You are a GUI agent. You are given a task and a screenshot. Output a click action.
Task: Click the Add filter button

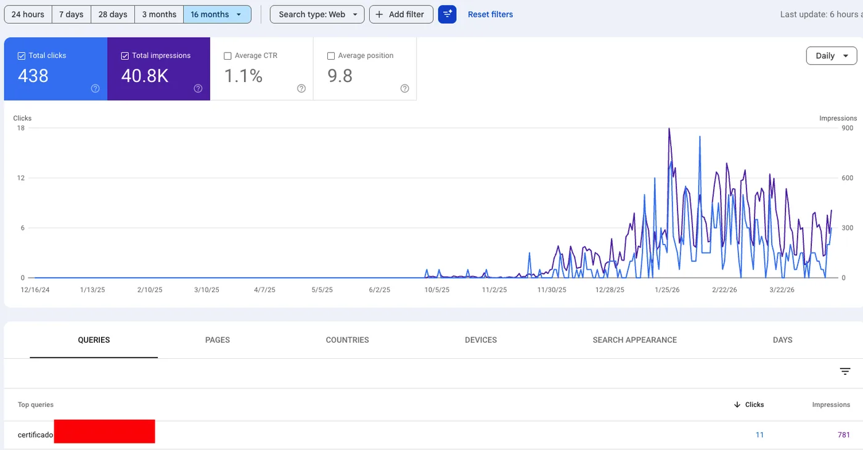[x=401, y=14]
